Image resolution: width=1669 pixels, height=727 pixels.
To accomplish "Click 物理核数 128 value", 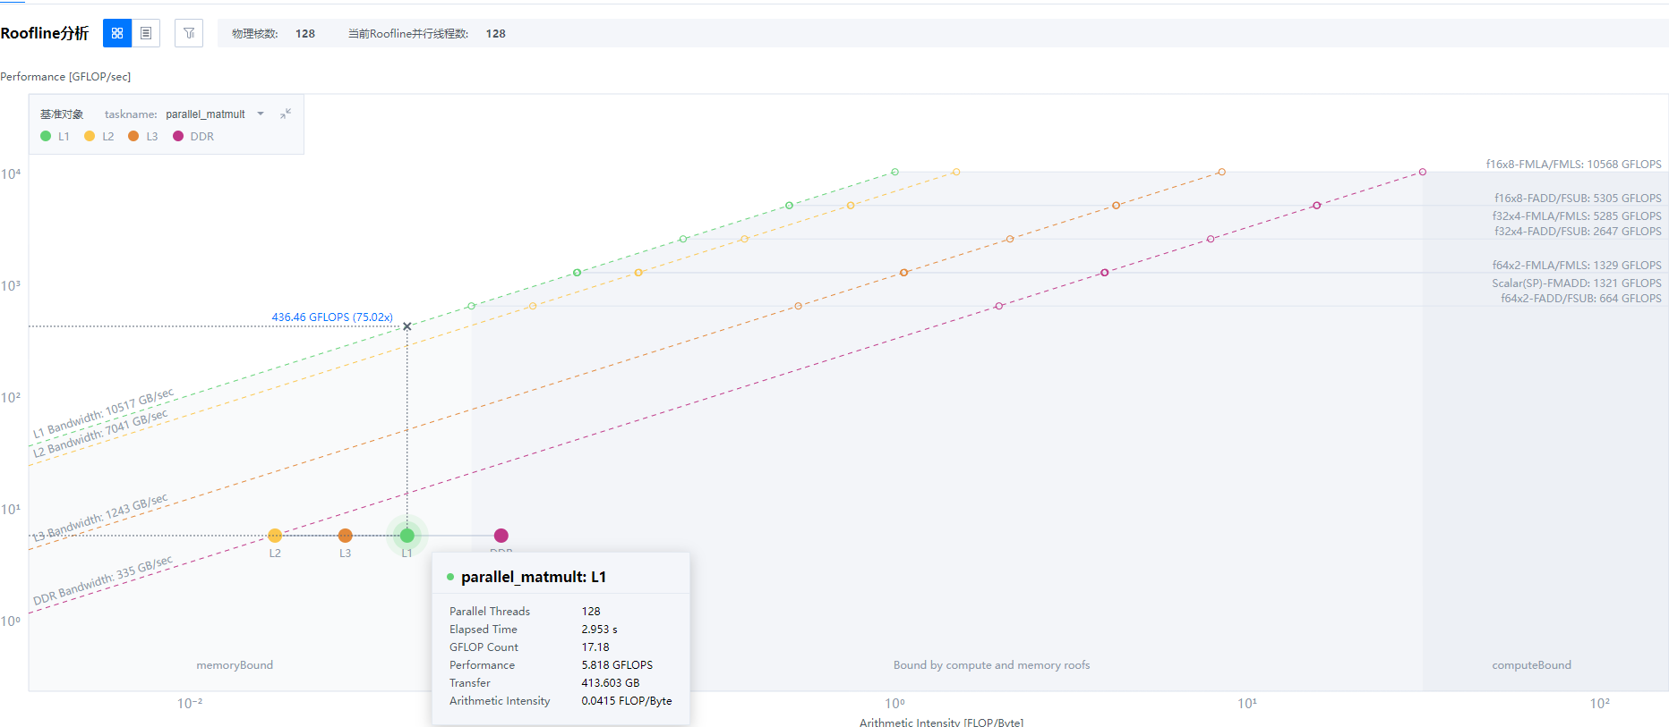I will tap(305, 34).
